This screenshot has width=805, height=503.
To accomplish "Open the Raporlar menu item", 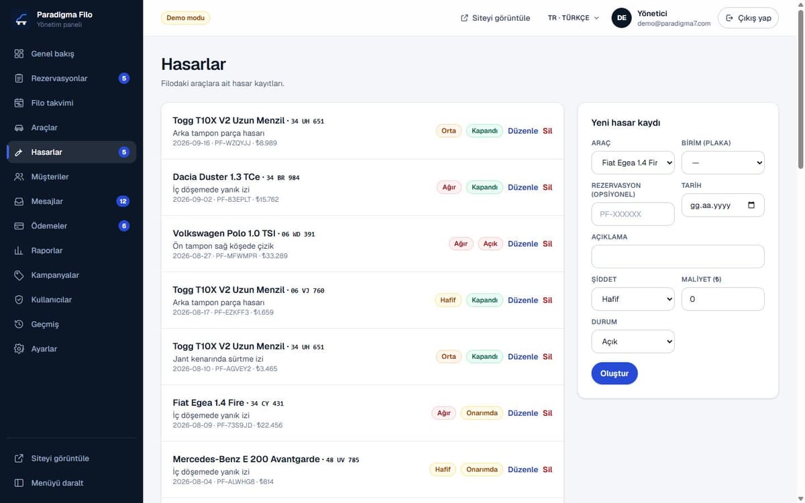I will tap(71, 251).
